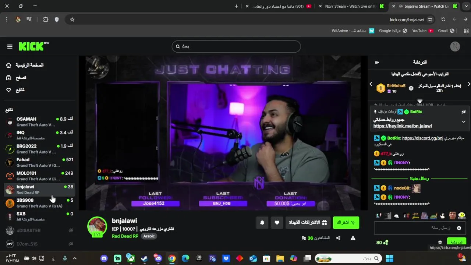Viewport: 471px width, 265px height.
Task: Open the discord.gg/bnj link
Action: click(422, 138)
